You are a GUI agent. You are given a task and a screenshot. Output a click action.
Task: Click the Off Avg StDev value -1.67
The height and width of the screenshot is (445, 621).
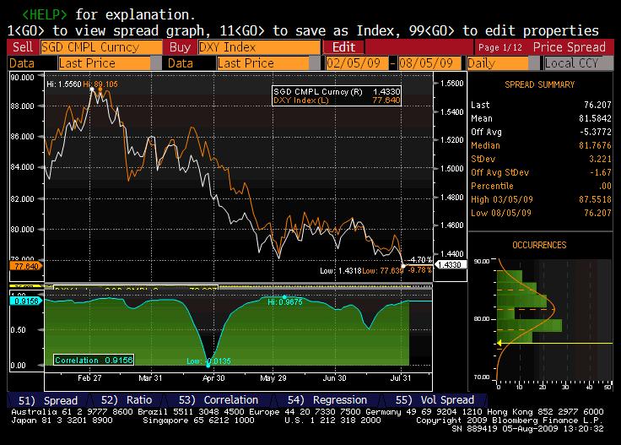[x=601, y=172]
